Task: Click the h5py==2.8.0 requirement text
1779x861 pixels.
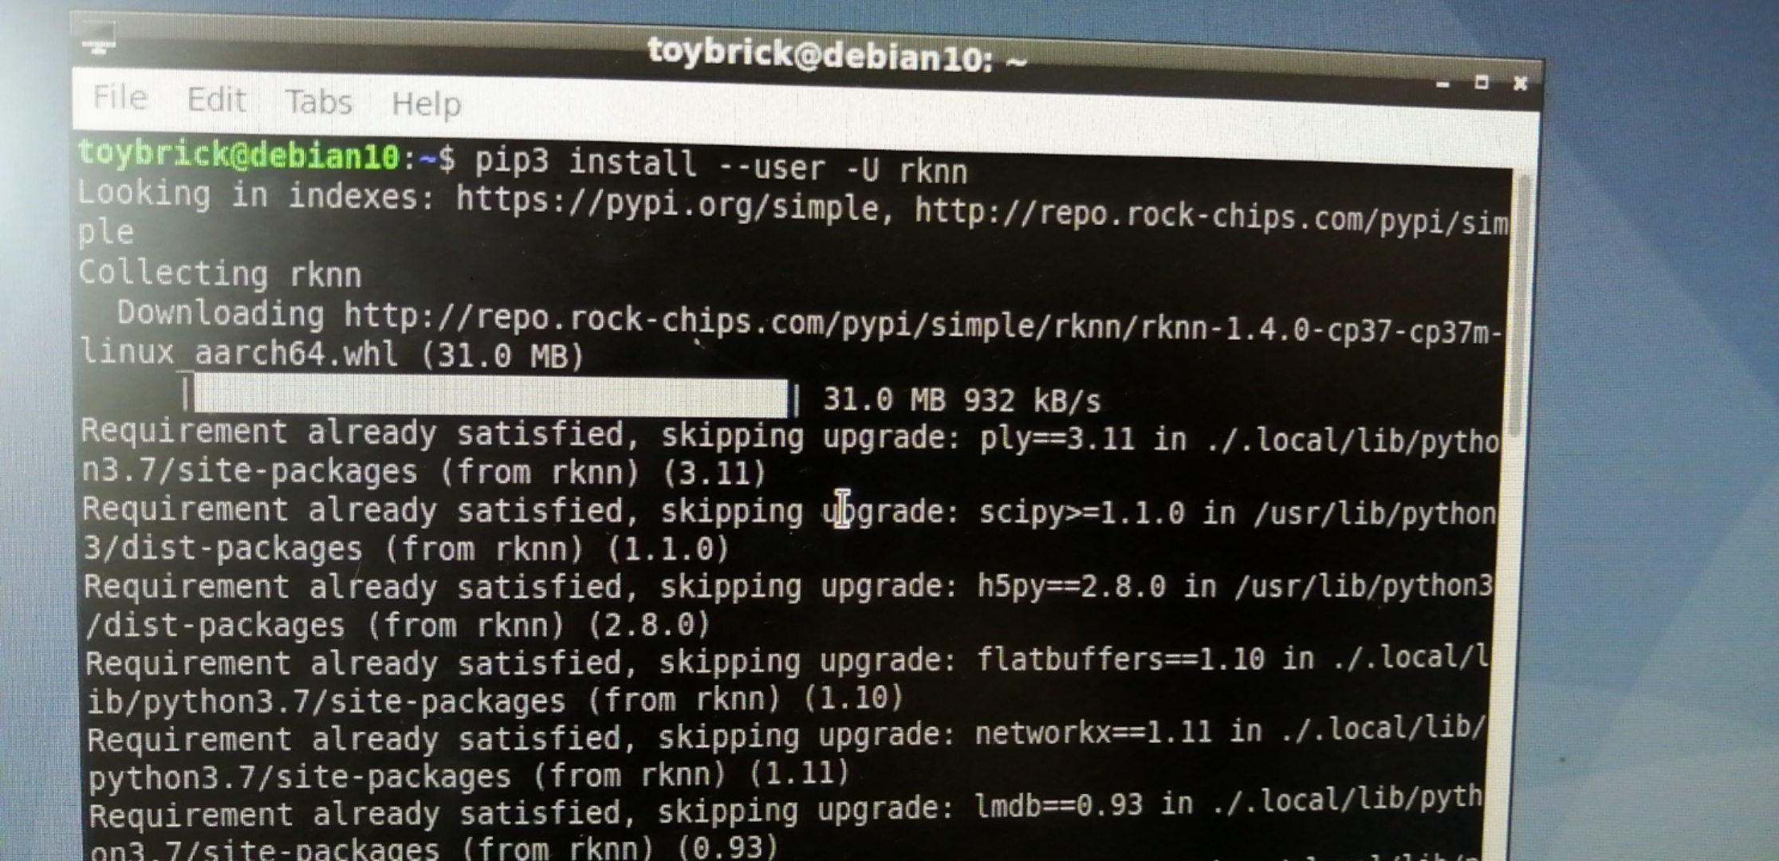Action: (1071, 587)
